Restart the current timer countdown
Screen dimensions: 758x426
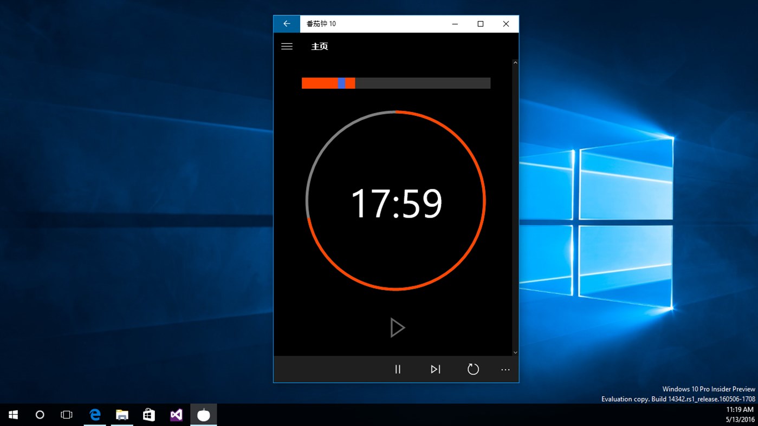(x=472, y=369)
